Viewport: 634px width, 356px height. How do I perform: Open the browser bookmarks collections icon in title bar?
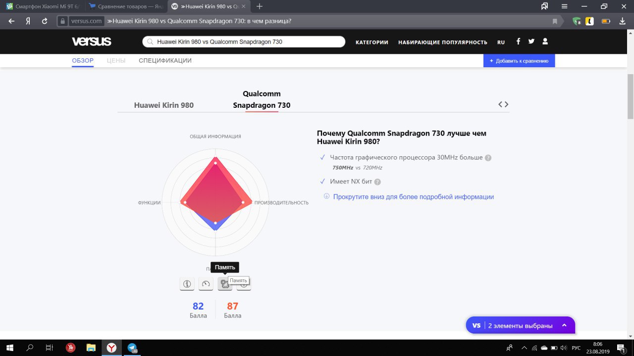(x=544, y=6)
